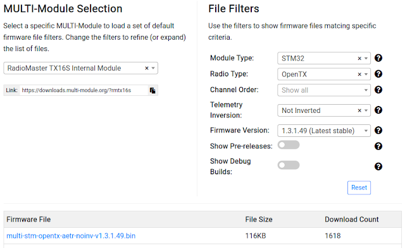Clear the Not Inverted telemetry selection
Viewport: 405px width, 248px height.
359,110
